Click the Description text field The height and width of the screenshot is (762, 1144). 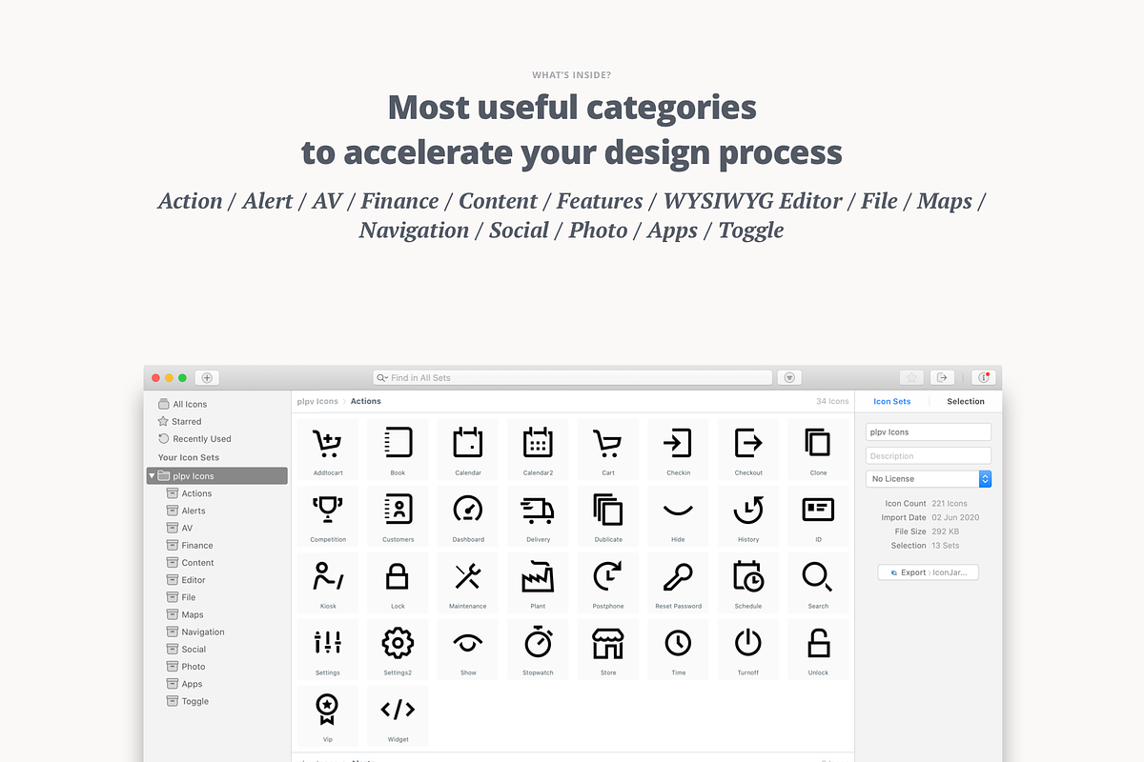[x=929, y=455]
